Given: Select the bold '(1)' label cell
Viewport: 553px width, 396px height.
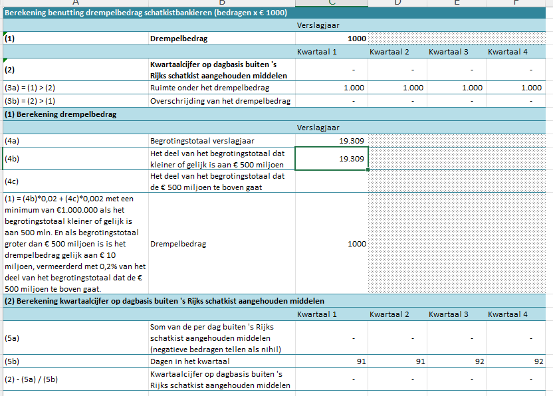Looking at the screenshot, I should [x=76, y=39].
